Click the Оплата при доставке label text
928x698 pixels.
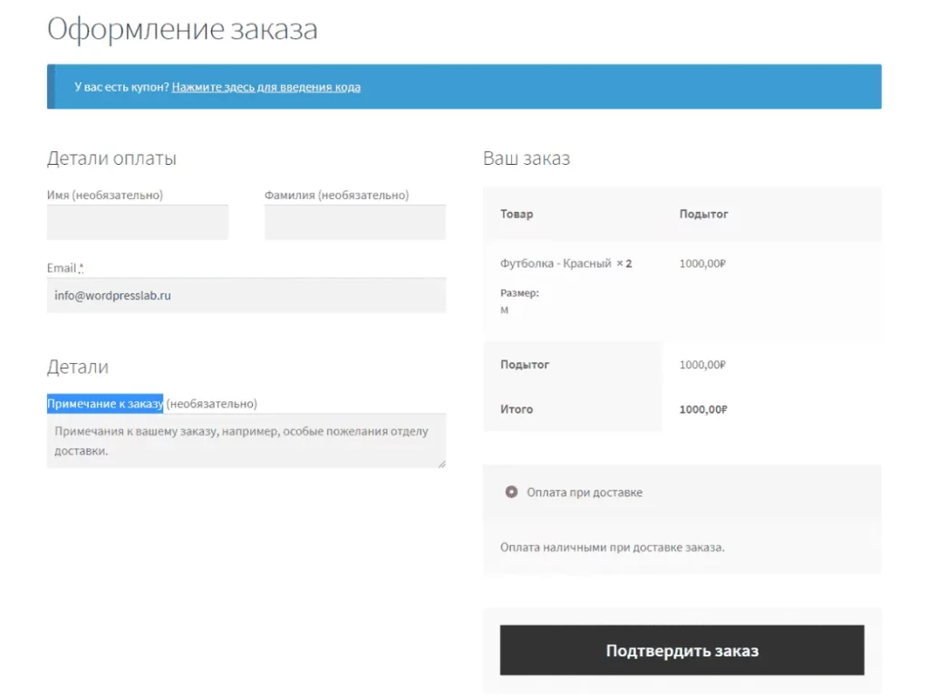(585, 492)
